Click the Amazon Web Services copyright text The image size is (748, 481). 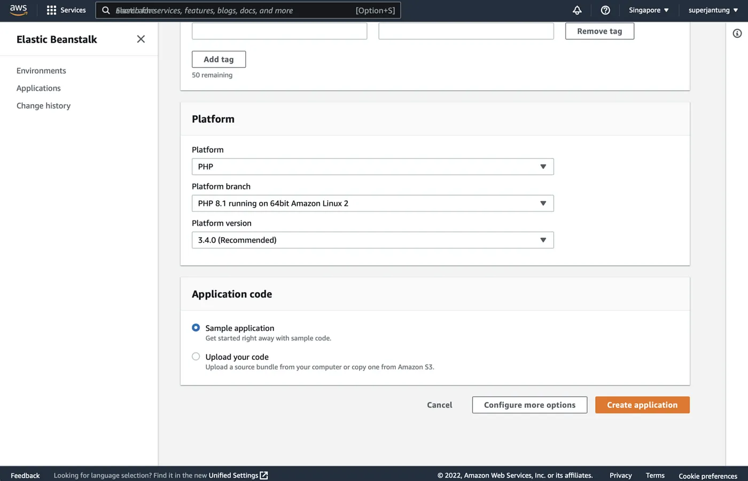(x=515, y=475)
